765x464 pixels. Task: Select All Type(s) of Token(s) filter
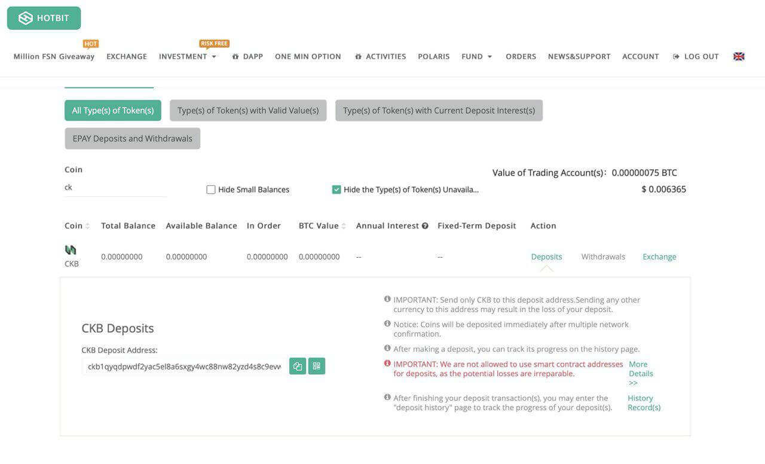pyautogui.click(x=113, y=111)
